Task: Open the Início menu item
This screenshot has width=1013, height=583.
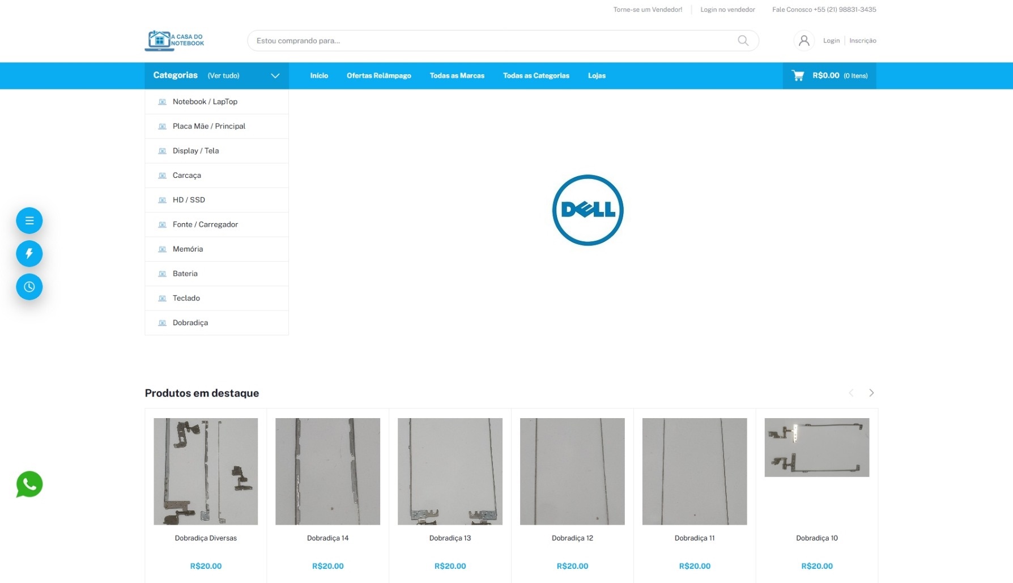Action: [x=319, y=75]
